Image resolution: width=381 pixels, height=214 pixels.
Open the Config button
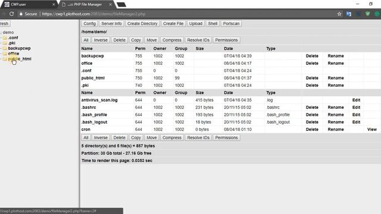point(89,24)
